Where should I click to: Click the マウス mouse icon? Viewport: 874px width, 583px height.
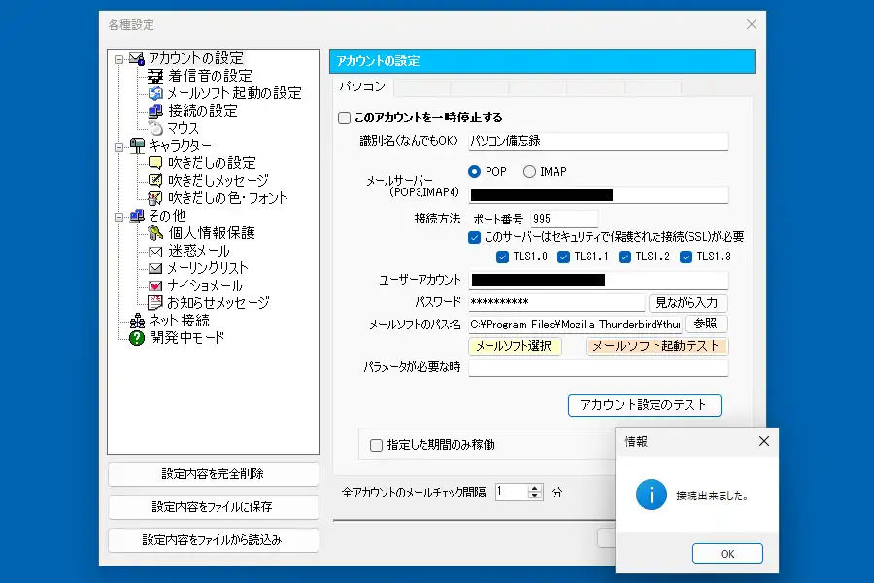coord(155,128)
